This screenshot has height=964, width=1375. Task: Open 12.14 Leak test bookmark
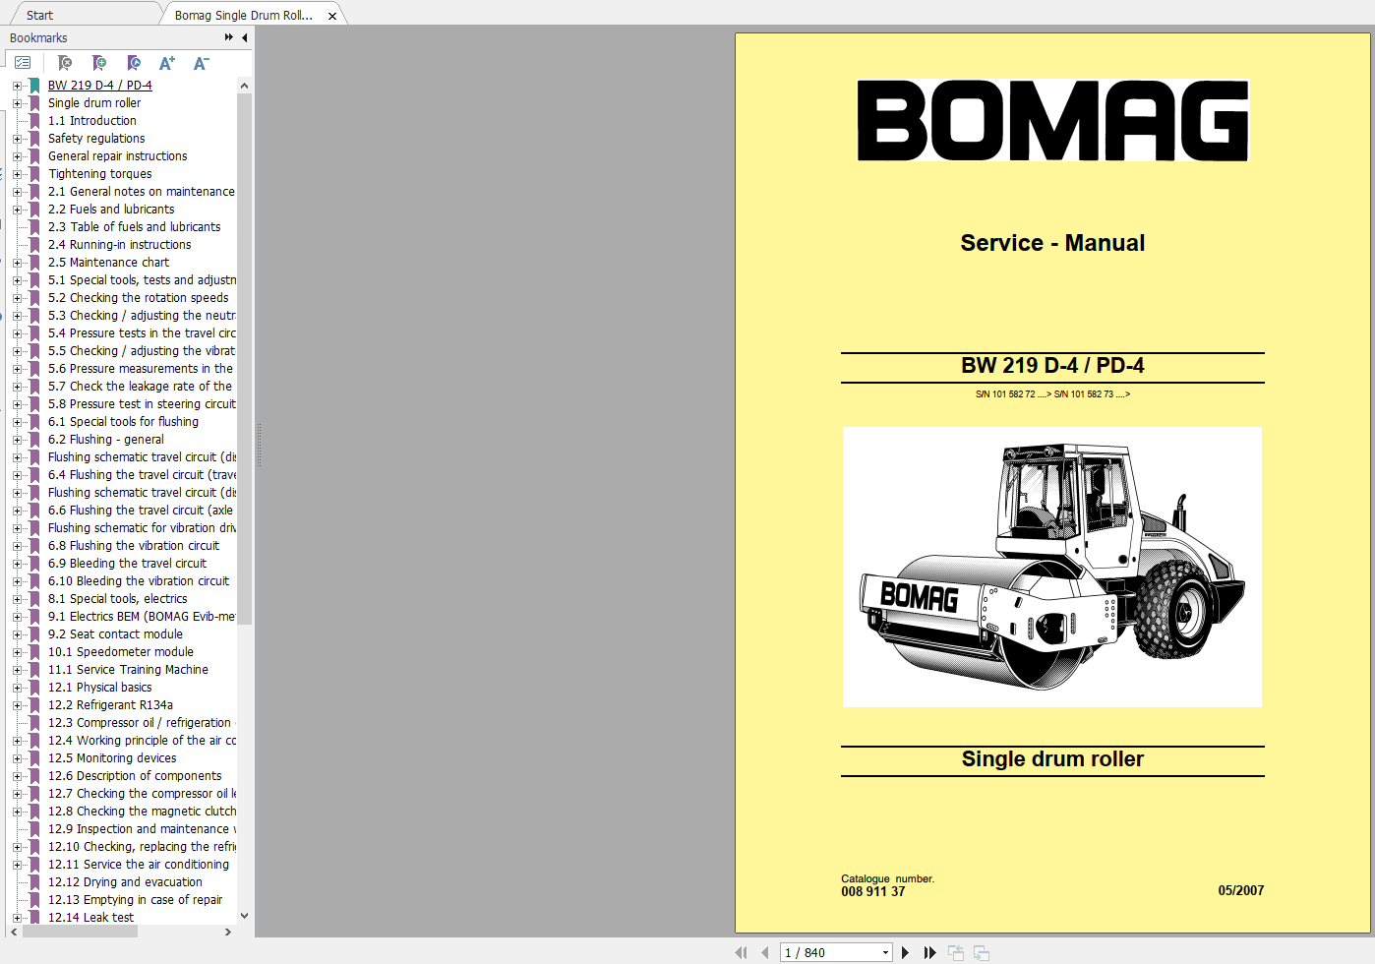point(91,918)
